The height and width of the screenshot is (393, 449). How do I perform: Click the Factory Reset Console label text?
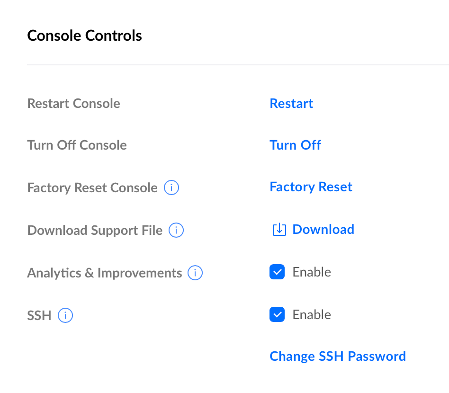click(x=92, y=188)
